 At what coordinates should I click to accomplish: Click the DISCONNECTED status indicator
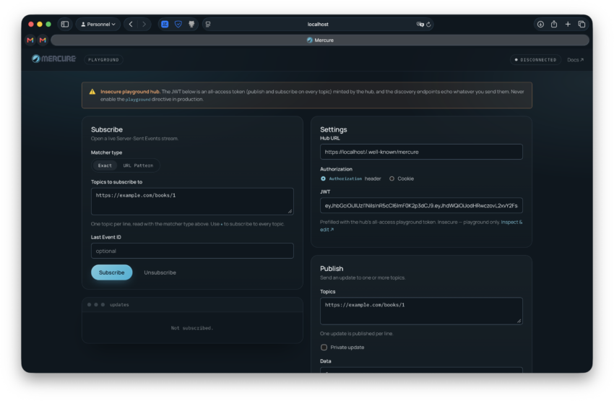point(535,59)
